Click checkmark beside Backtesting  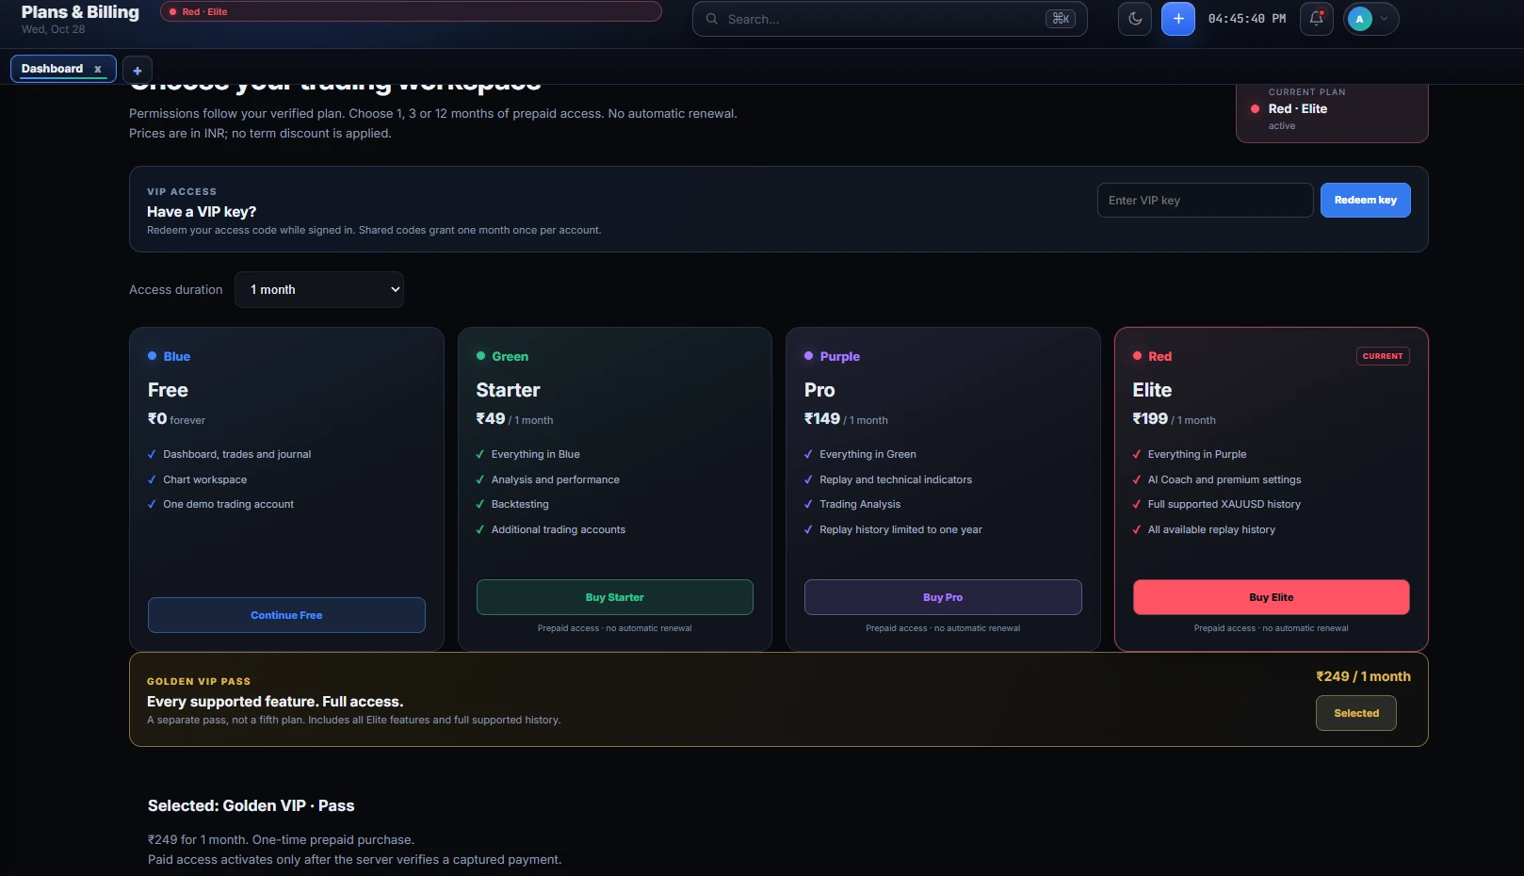coord(480,505)
